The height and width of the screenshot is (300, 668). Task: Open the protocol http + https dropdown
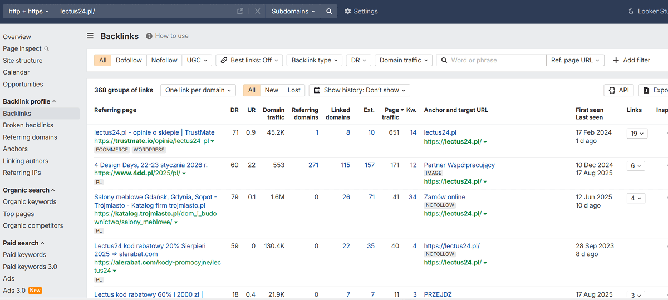click(x=29, y=11)
